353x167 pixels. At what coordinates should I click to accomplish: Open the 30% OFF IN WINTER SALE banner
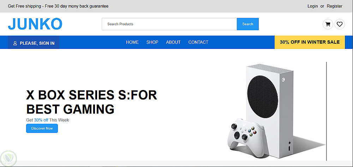(x=310, y=42)
